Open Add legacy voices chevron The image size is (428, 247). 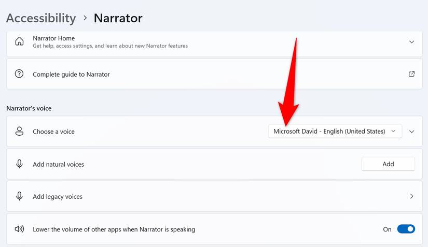click(x=411, y=196)
